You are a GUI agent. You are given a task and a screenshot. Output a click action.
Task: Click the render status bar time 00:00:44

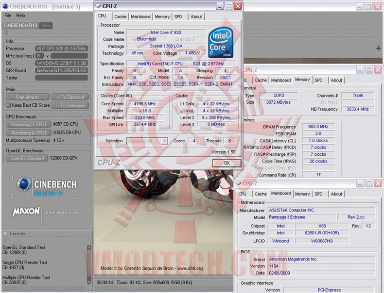click(105, 282)
